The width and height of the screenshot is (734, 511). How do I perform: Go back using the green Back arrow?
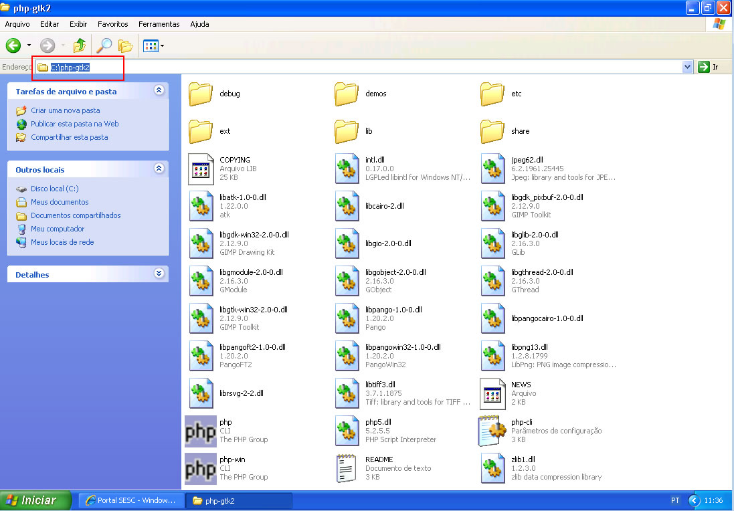click(13, 45)
